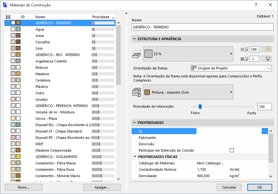
Task: Click the foreground pen color swatch beside 180
Action: pyautogui.click(x=266, y=49)
